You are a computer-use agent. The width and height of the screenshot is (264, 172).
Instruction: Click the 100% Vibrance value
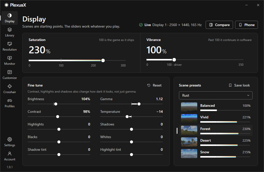pyautogui.click(x=156, y=50)
